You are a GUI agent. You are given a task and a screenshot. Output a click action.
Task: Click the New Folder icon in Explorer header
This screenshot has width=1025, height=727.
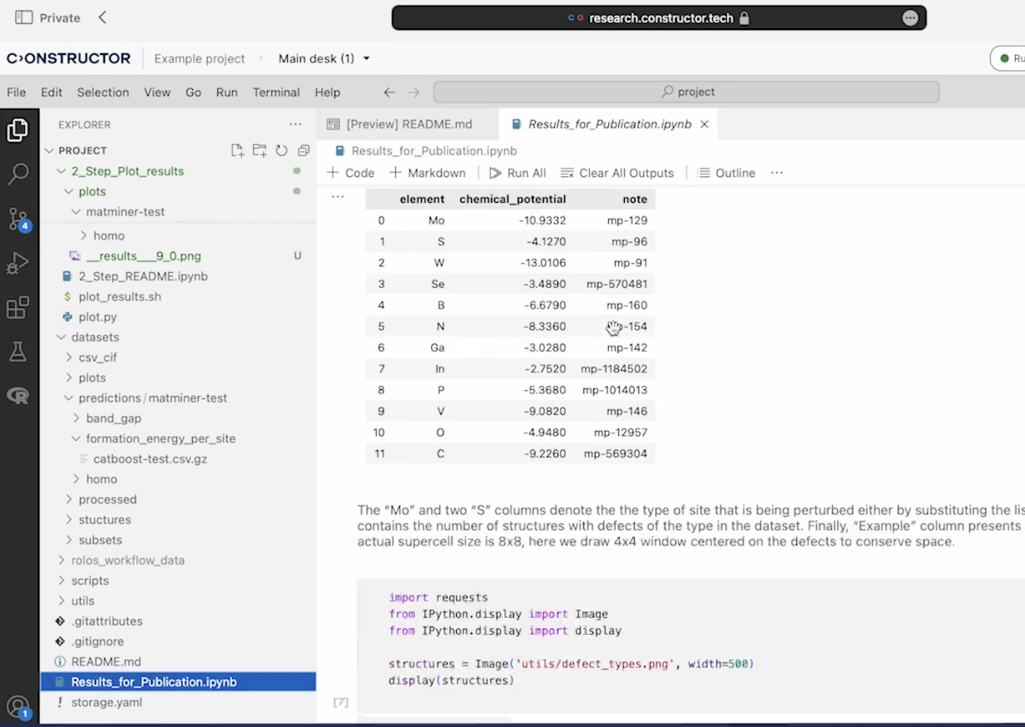pos(260,151)
